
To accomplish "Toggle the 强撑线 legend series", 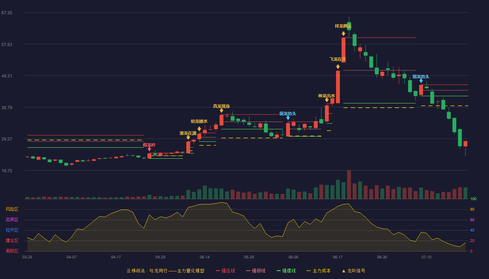I will click(286, 271).
